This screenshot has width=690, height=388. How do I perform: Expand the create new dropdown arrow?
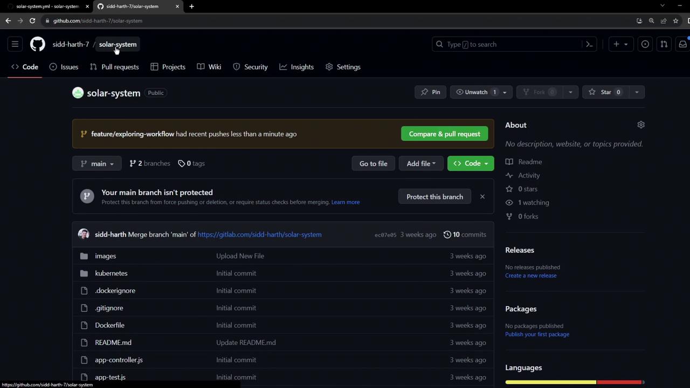click(x=626, y=44)
